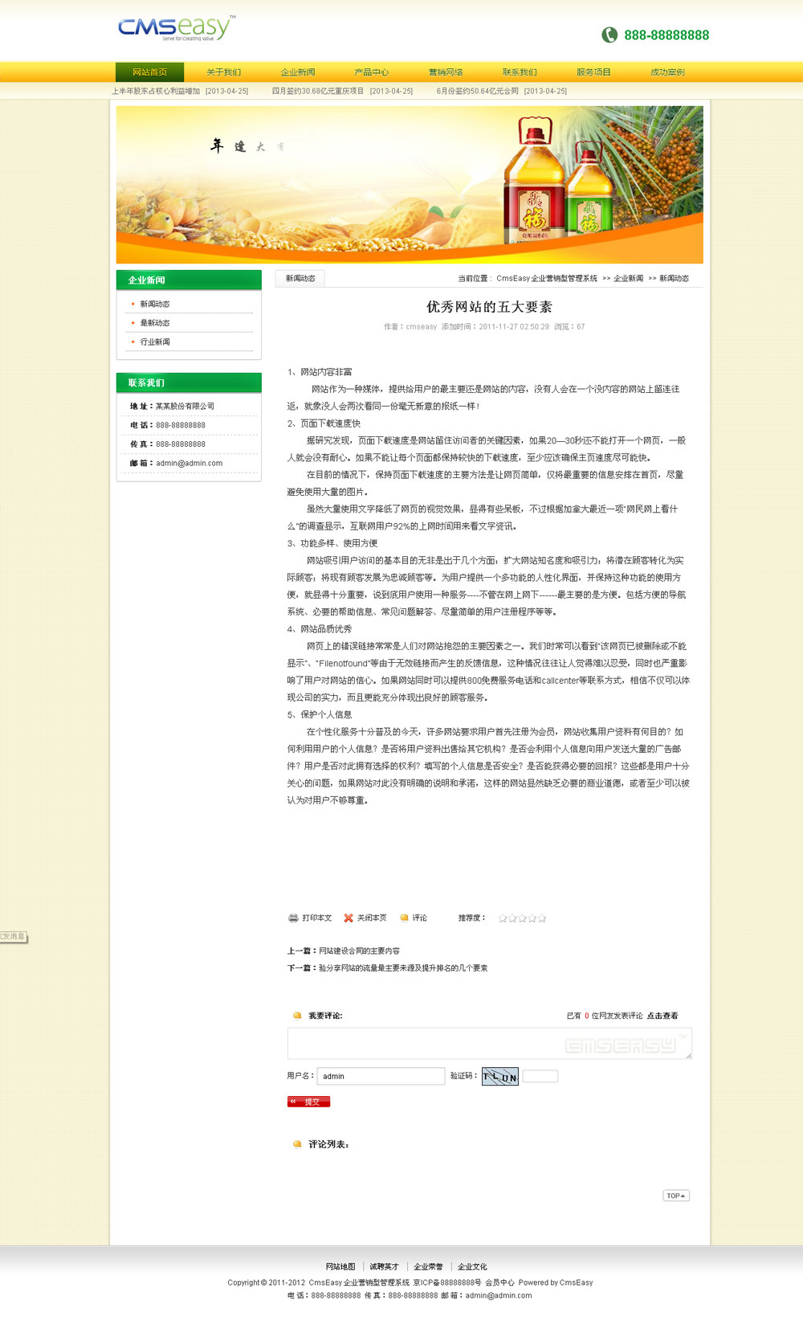Select 成功案例 from the top navigation

click(667, 72)
